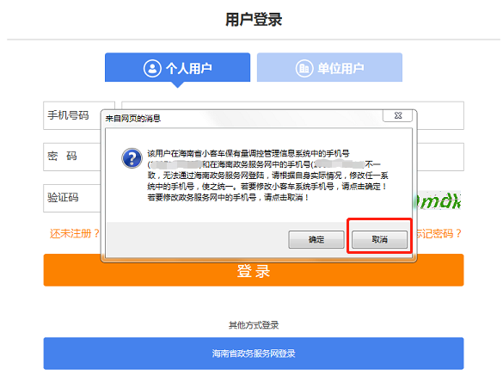Click the 用户登录 page heading

click(x=254, y=19)
